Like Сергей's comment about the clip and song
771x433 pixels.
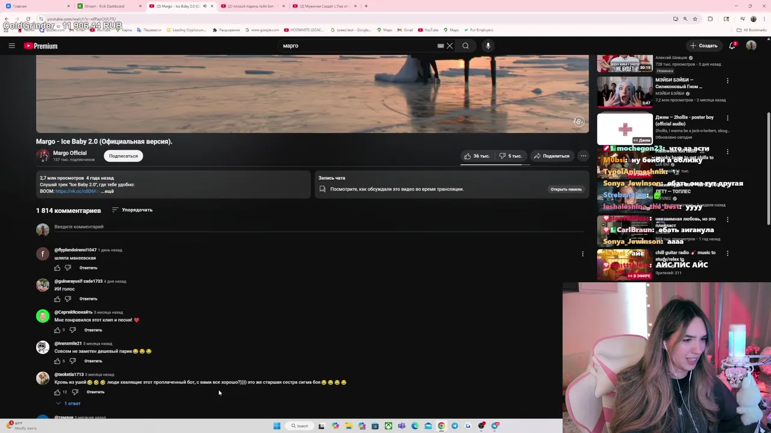(57, 330)
